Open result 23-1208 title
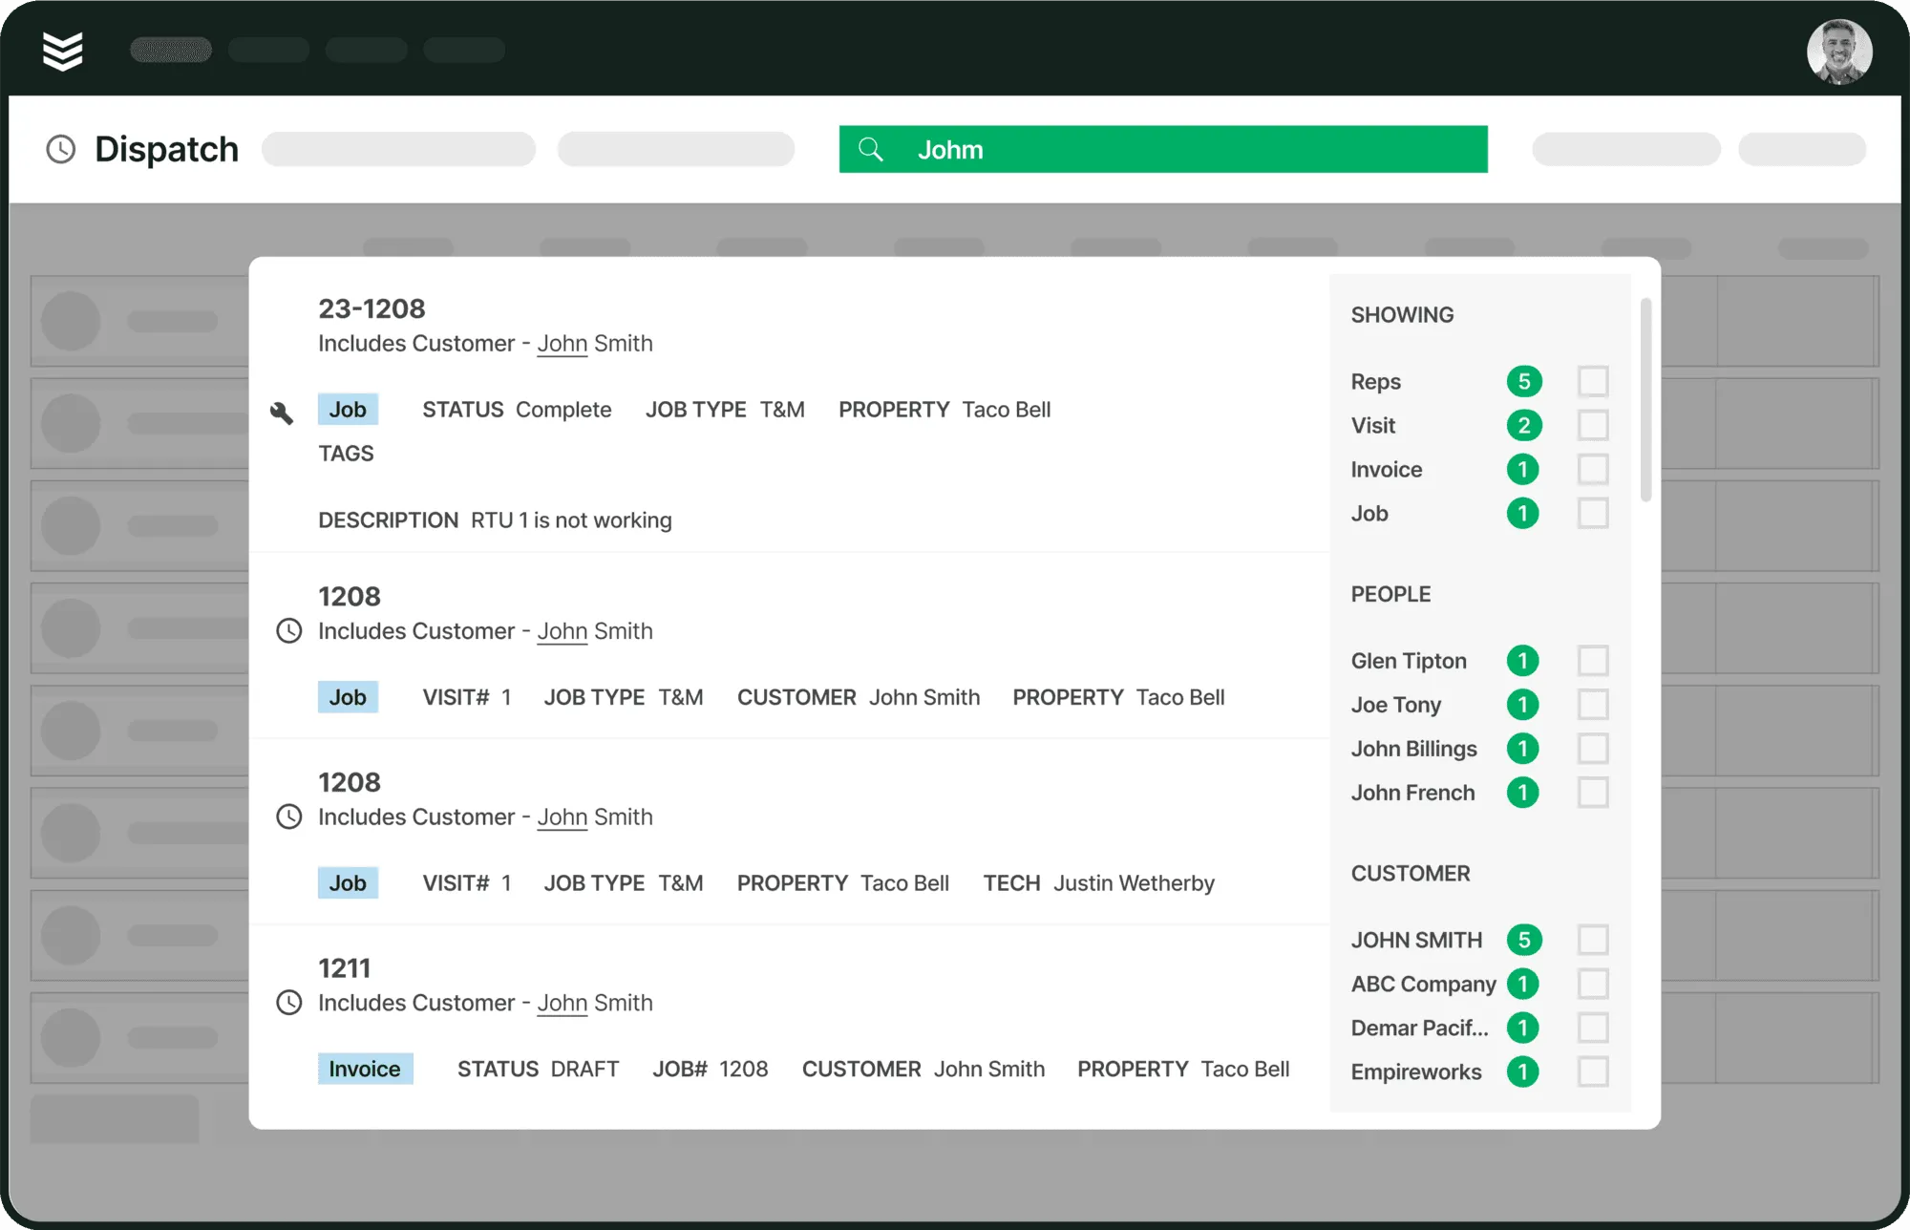Viewport: 1910px width, 1230px height. coord(371,308)
